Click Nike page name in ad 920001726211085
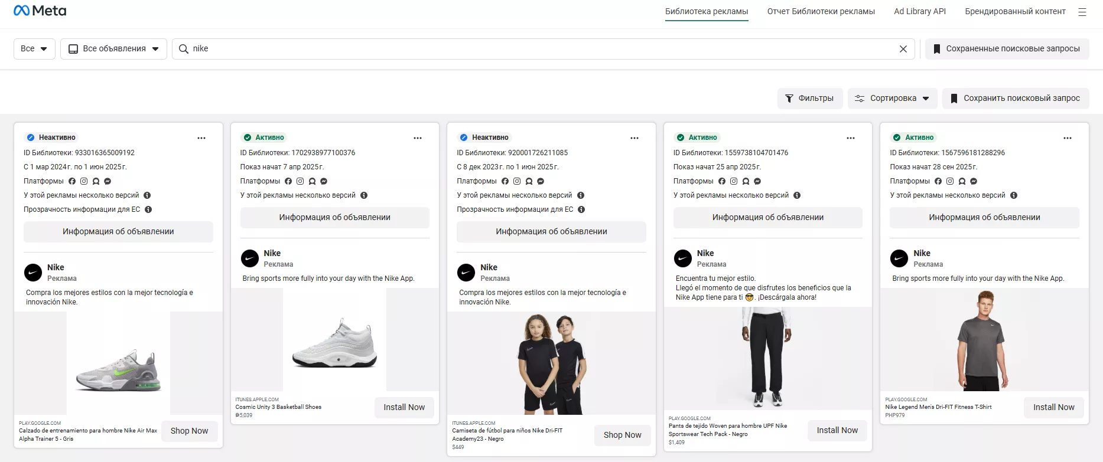The image size is (1103, 462). (x=489, y=268)
